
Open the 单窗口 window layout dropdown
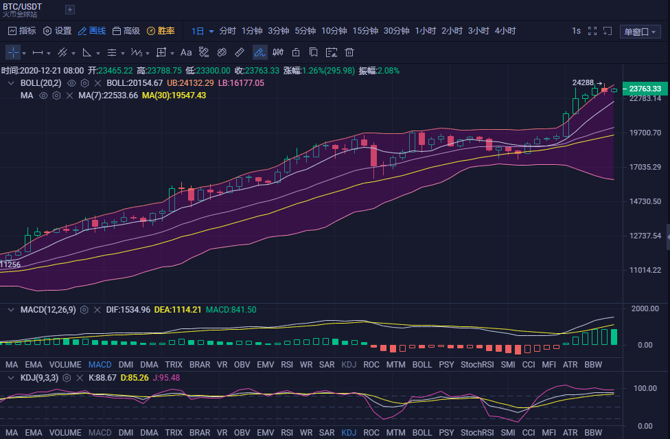[640, 32]
